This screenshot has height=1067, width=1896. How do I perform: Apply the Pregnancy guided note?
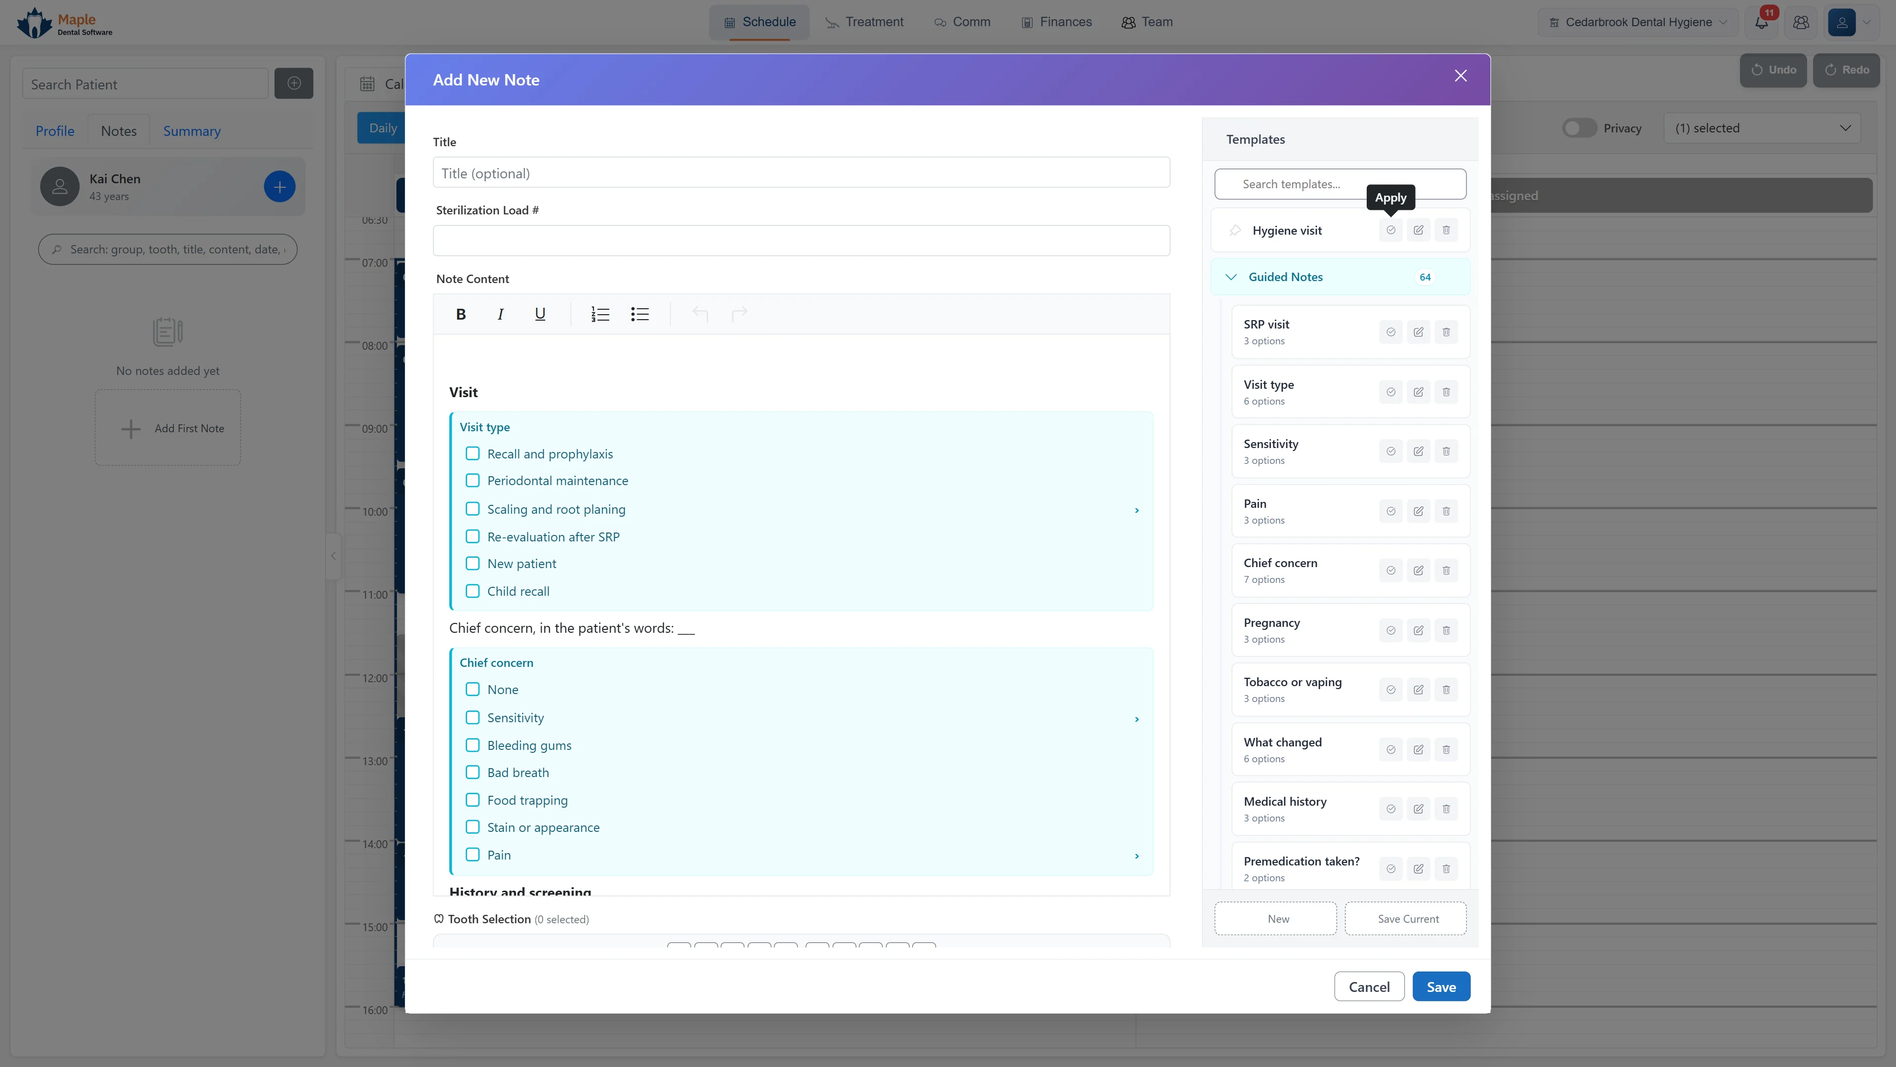pos(1390,630)
